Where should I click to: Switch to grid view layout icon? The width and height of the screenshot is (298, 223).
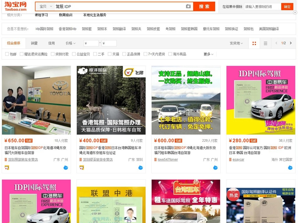point(254,44)
